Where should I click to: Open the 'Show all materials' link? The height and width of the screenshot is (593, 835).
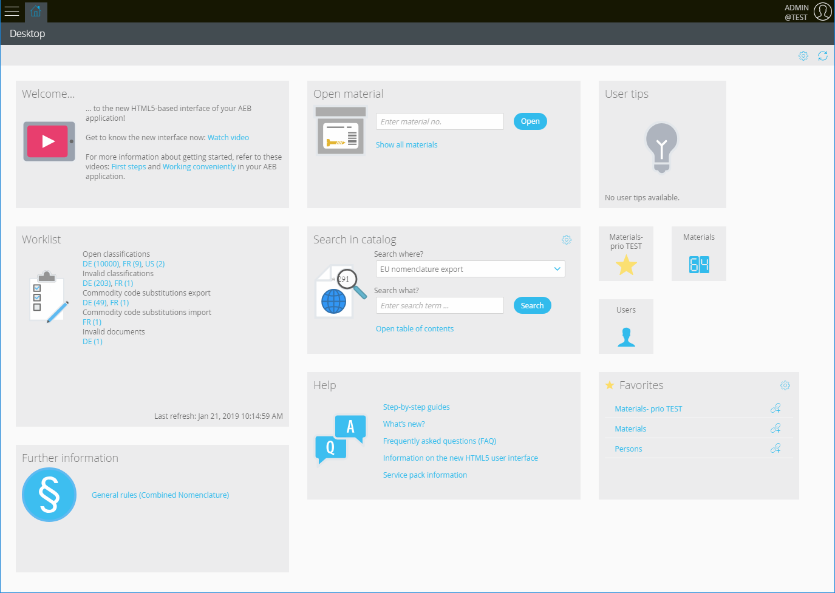[x=406, y=144]
